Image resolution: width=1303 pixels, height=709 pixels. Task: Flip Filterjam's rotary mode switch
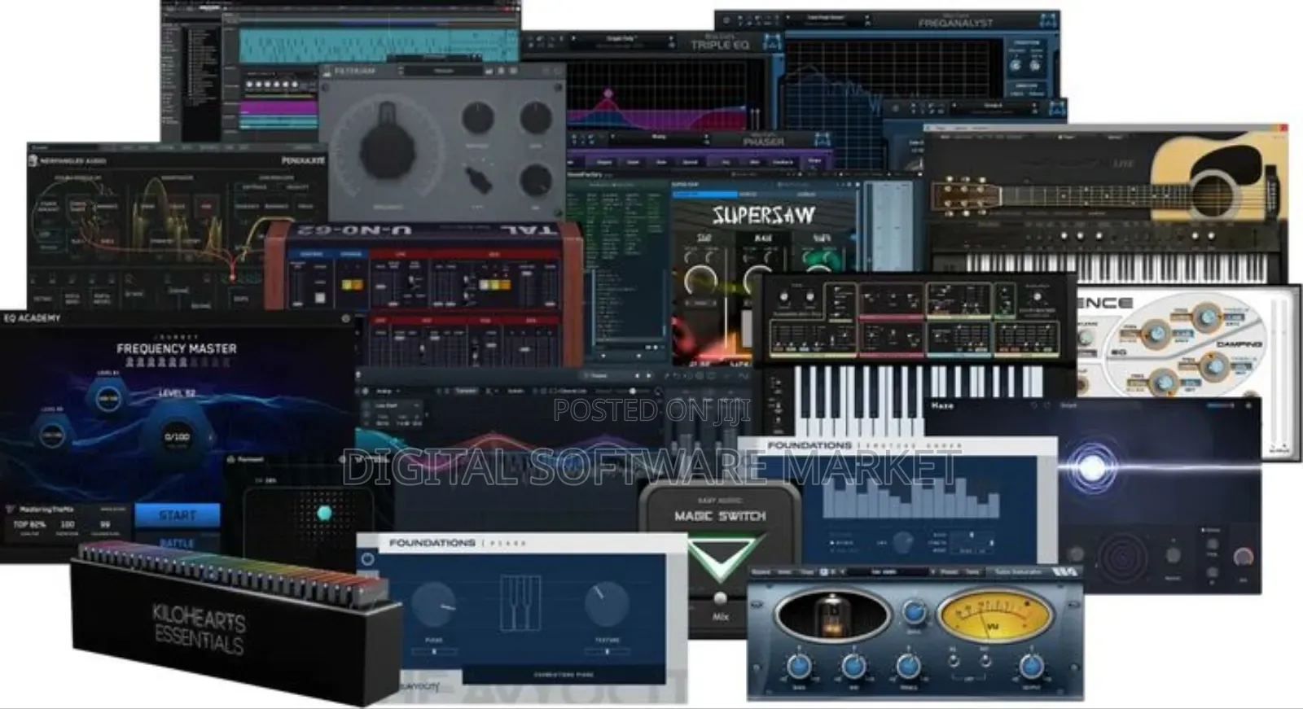pos(478,180)
